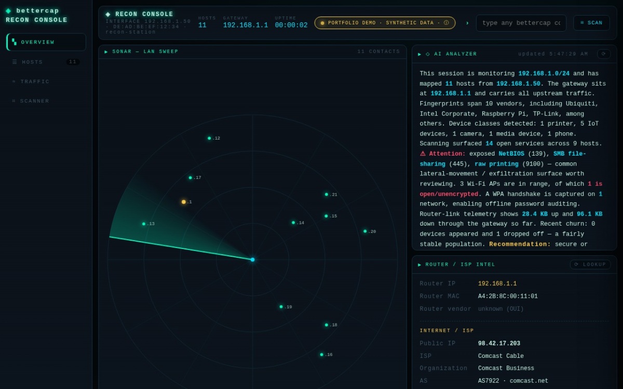Select host .20 on the sonar
Viewport: 623px width, 389px height.
tap(365, 231)
